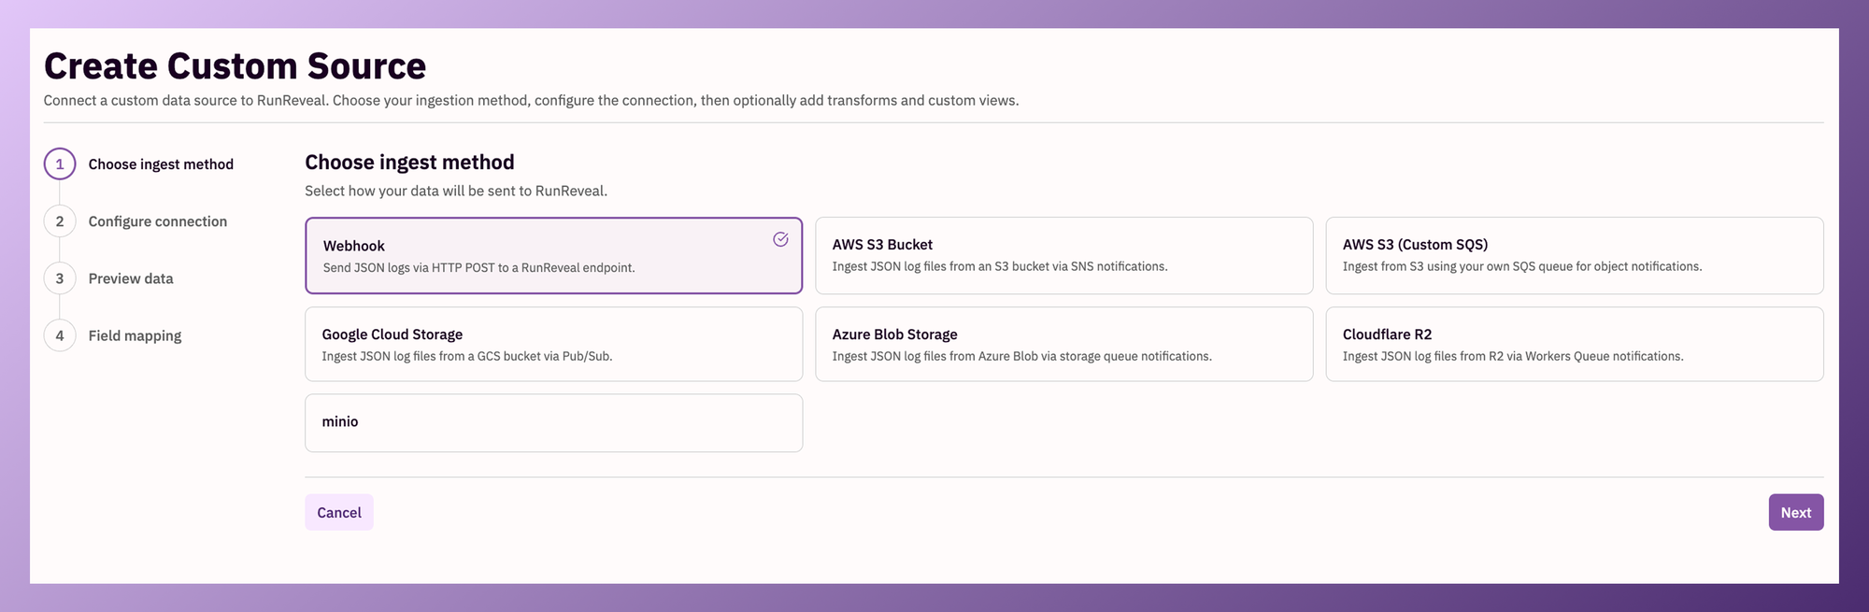
Task: Click 'Select how your data will be sent' text
Action: 456,191
